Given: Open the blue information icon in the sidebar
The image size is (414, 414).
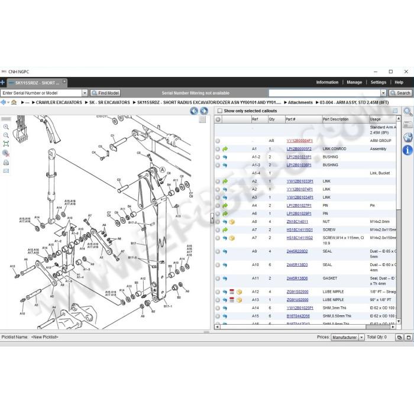Looking at the screenshot, I should click(407, 150).
